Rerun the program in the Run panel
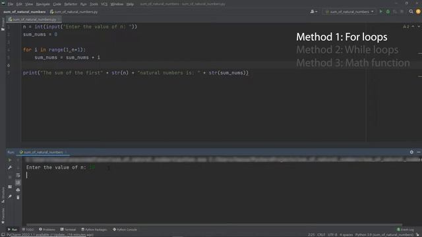Screen dimensions: 422x237 coord(10,160)
